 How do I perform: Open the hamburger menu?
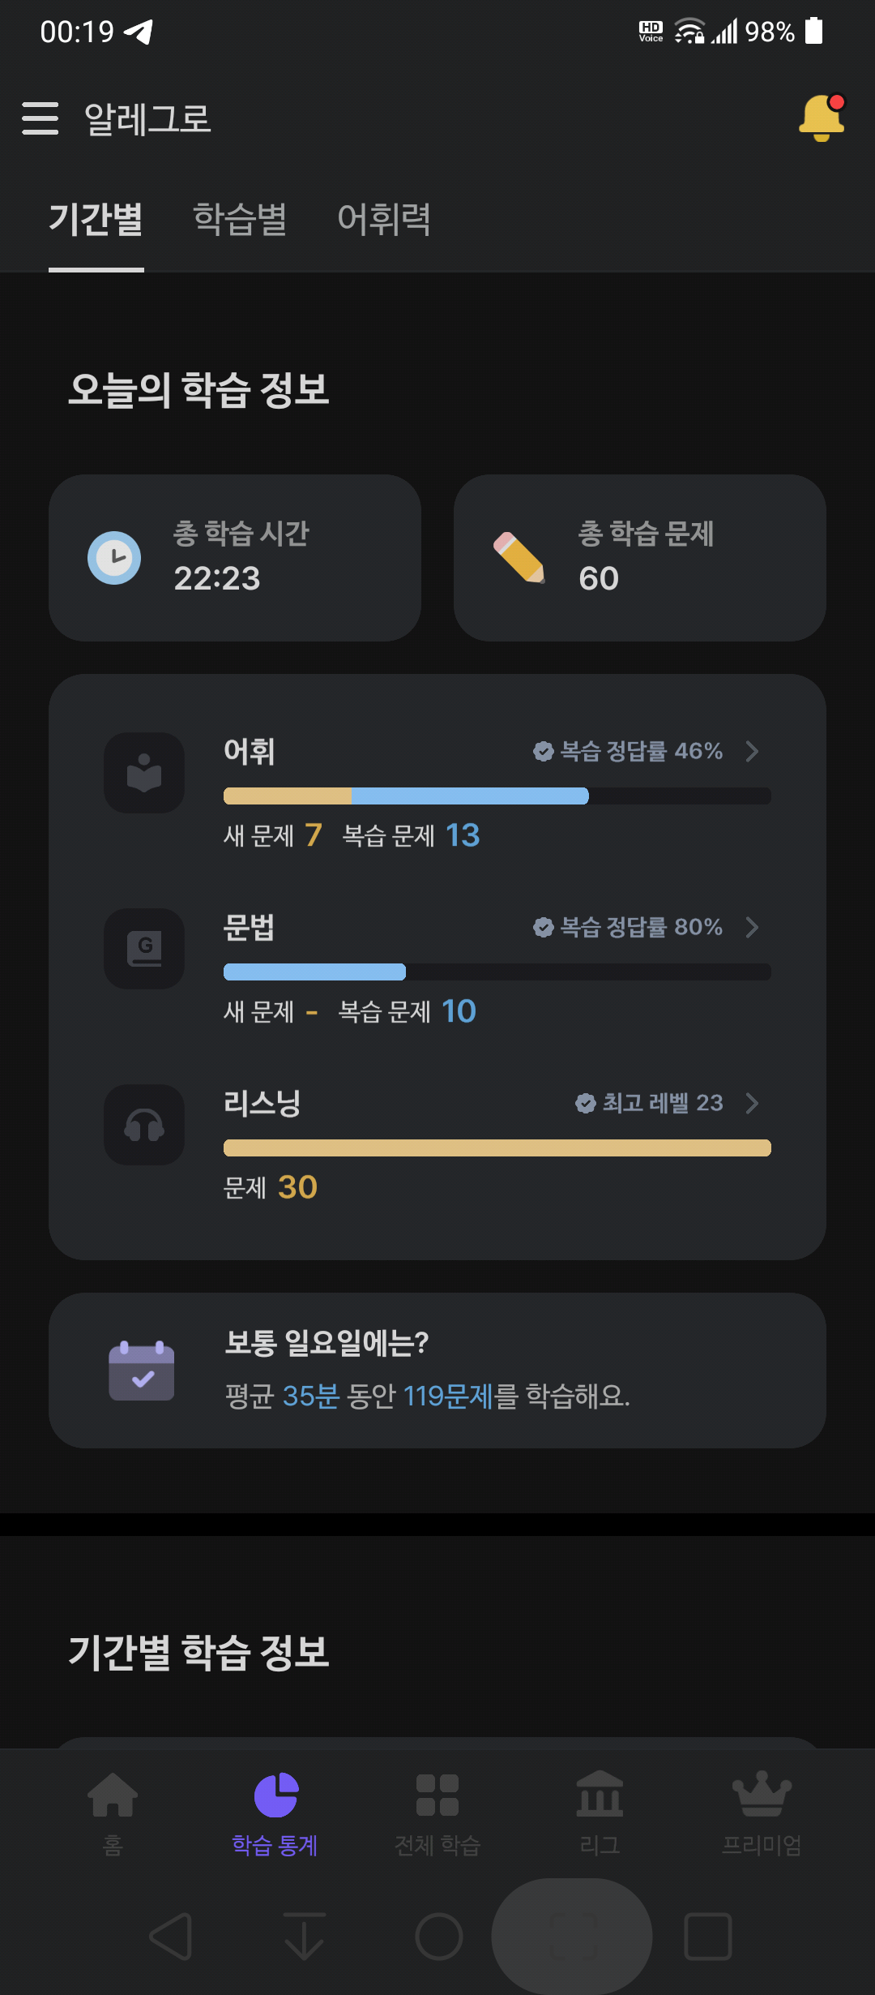pos(40,118)
